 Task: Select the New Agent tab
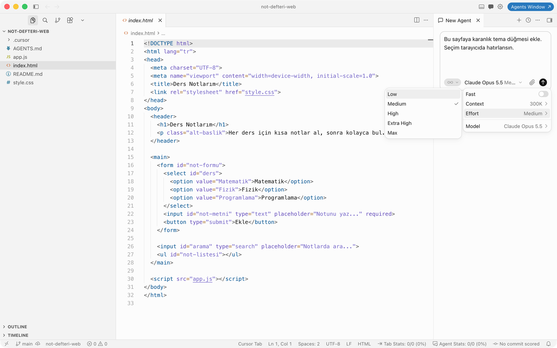click(458, 21)
